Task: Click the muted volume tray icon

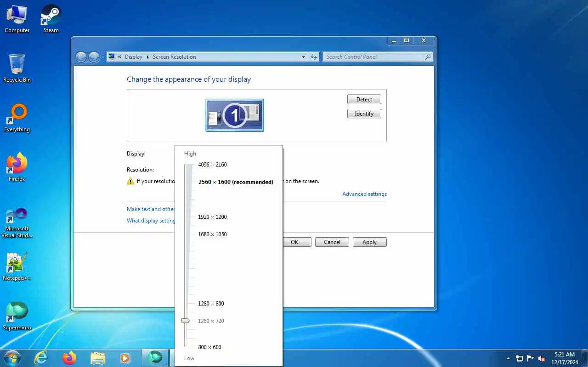Action: tap(542, 358)
